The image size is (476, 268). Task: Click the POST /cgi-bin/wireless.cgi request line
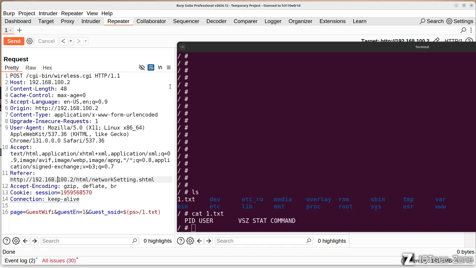coord(65,76)
